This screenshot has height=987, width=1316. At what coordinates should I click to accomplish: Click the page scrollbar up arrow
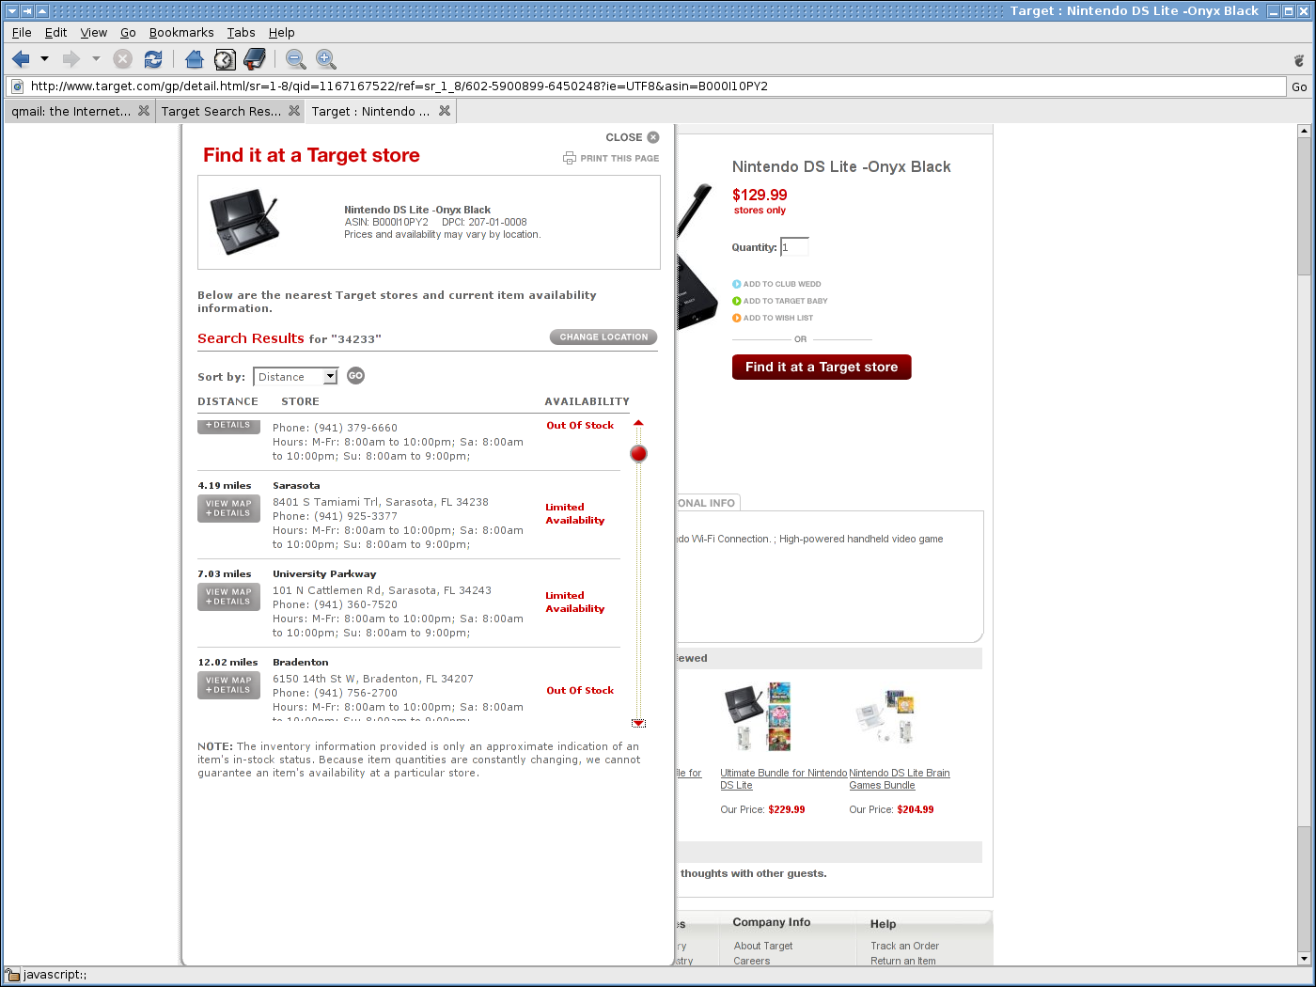tap(1304, 131)
